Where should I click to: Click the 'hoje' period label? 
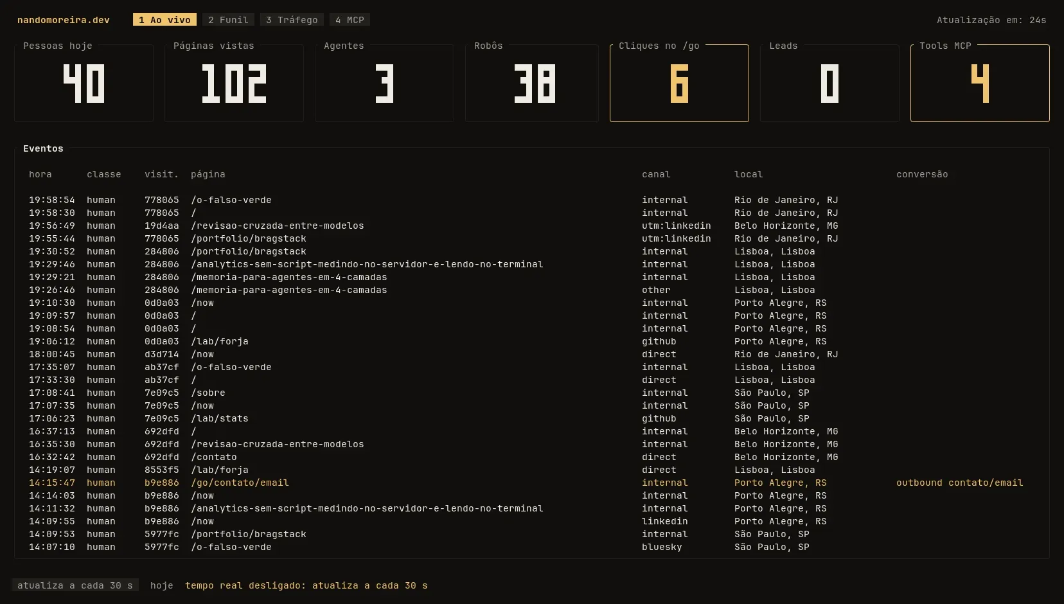point(162,585)
